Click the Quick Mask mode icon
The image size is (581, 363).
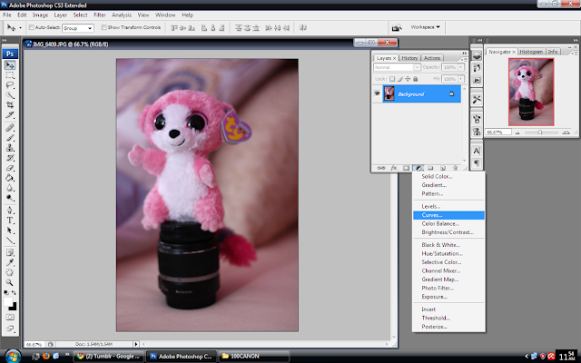pyautogui.click(x=10, y=318)
